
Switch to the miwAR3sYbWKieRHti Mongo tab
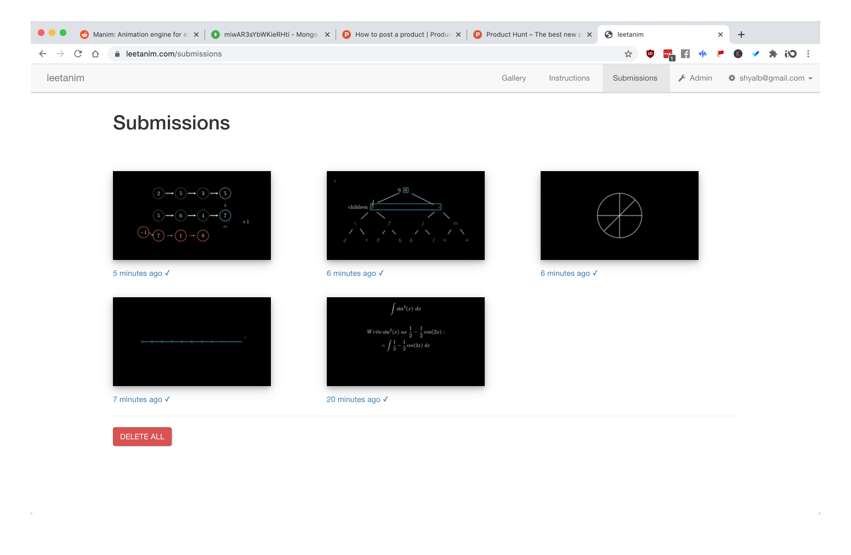(270, 35)
